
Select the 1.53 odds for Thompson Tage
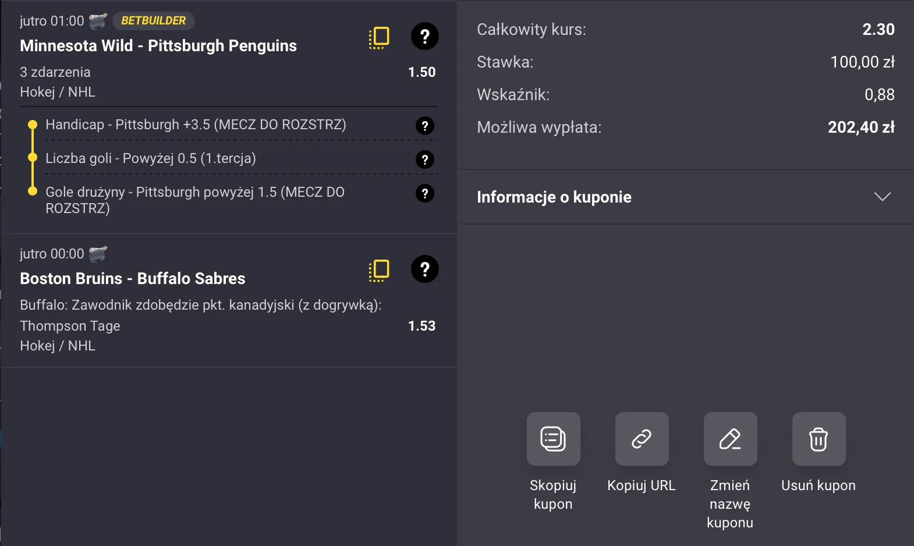pos(422,325)
